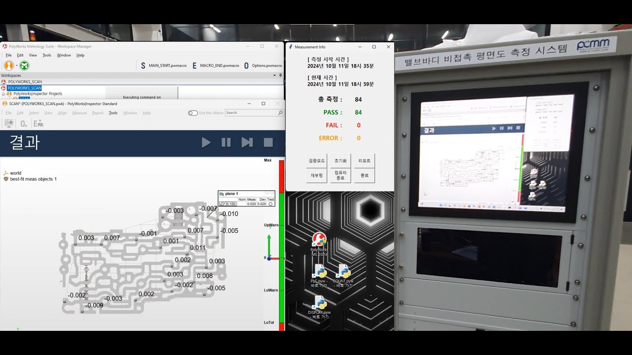632x355 pixels.
Task: Open the Report menu in Inspector window
Action: pos(98,113)
